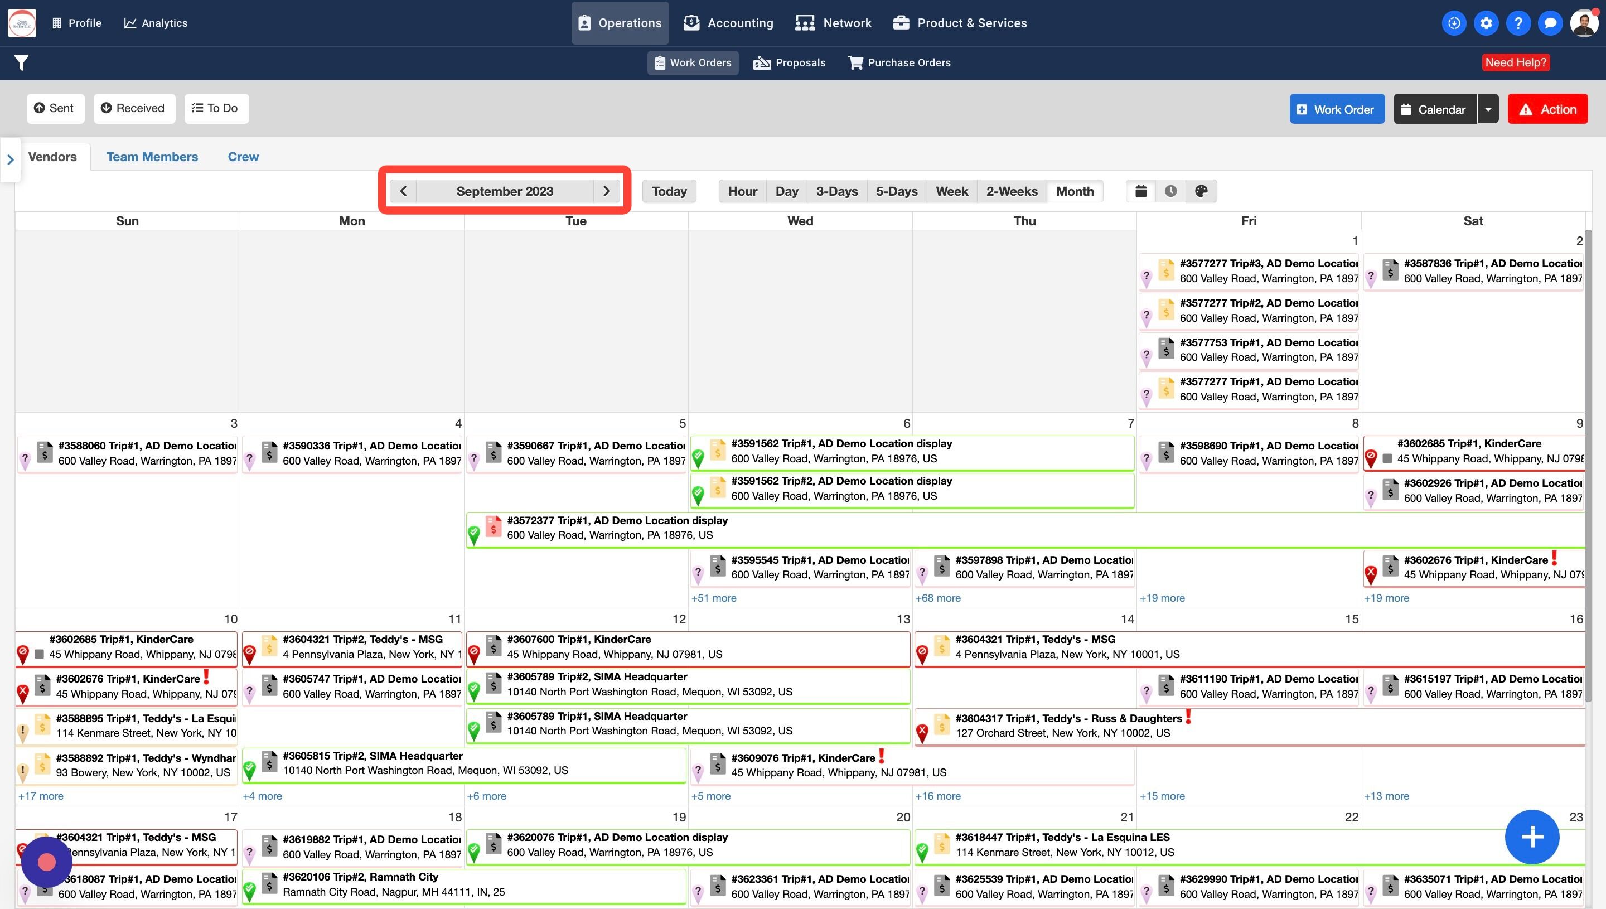Image resolution: width=1606 pixels, height=909 pixels.
Task: Click the color palette icon
Action: [x=1201, y=191]
